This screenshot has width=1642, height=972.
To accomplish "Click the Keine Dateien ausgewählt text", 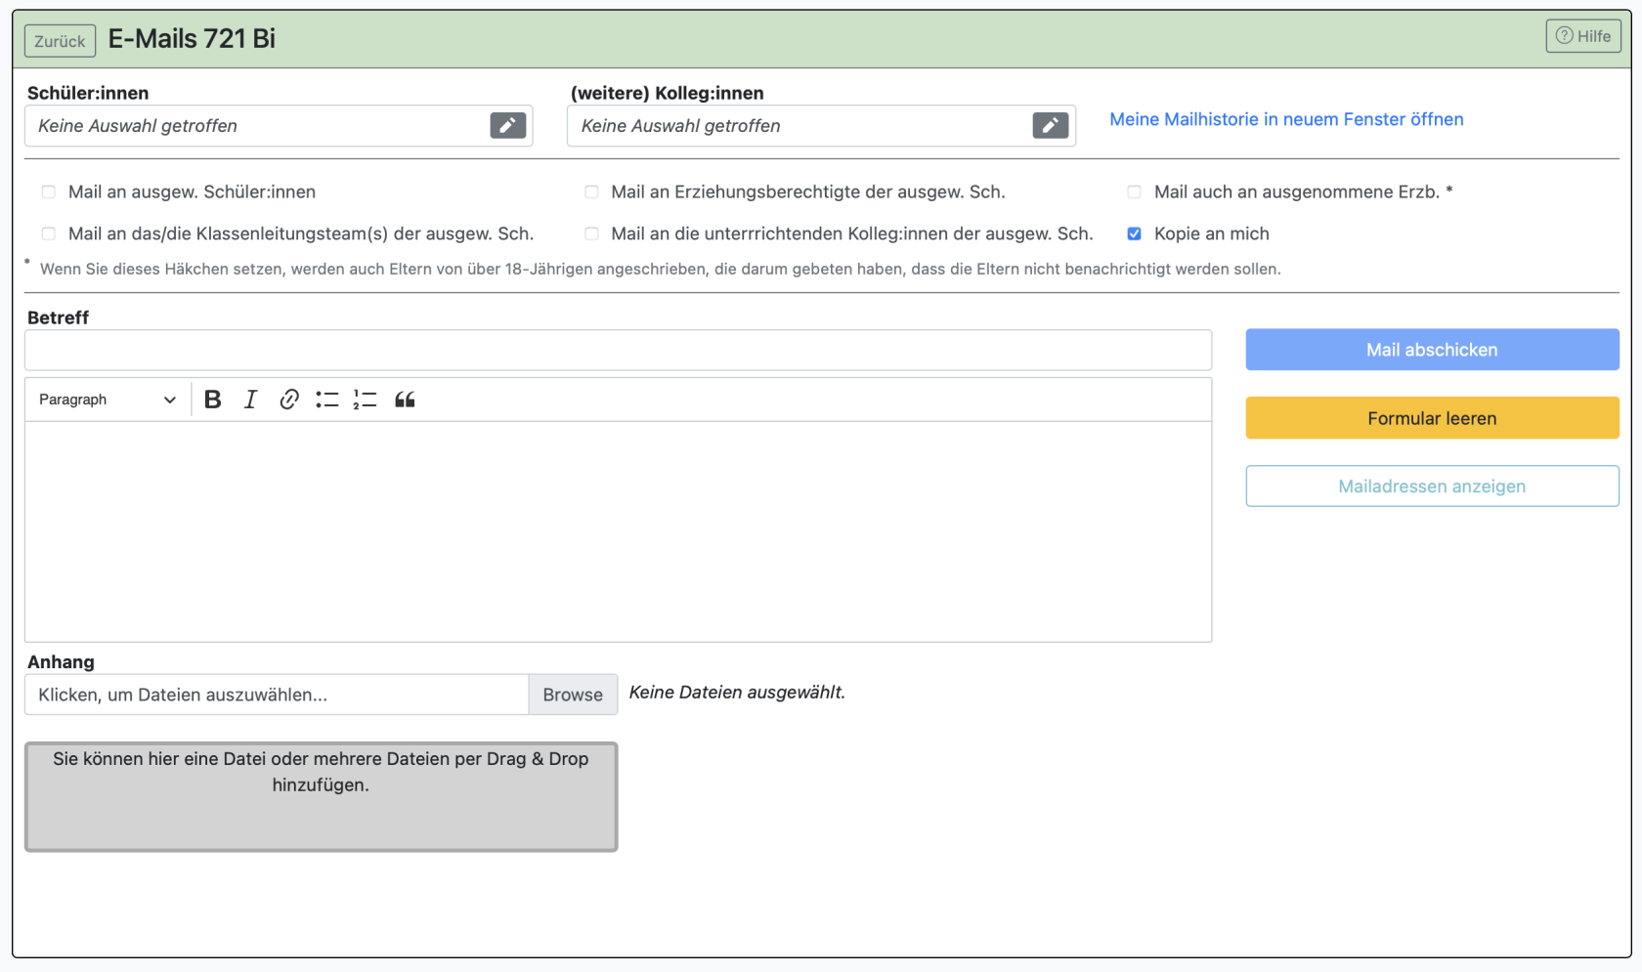I will [737, 693].
